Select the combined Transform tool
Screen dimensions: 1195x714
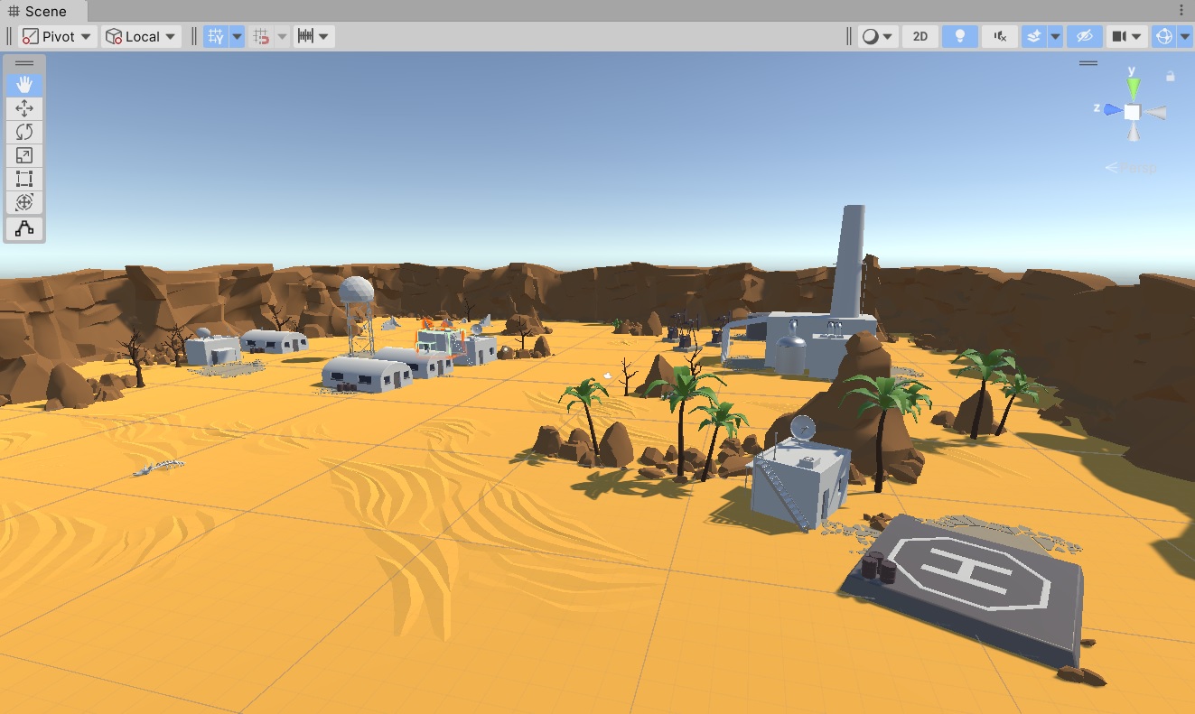[x=24, y=202]
